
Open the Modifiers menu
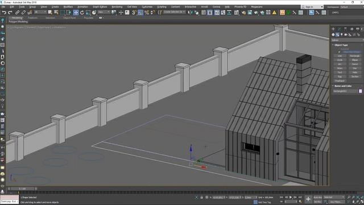(68, 7)
